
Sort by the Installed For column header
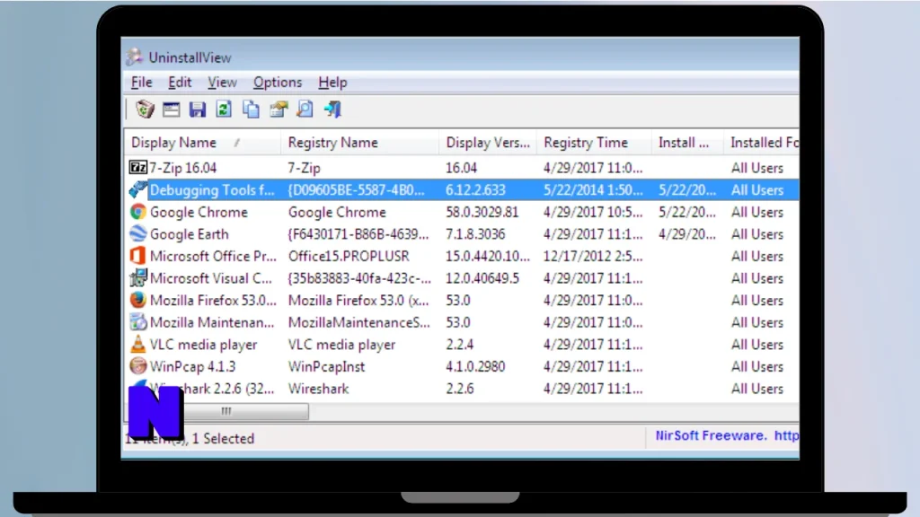pos(762,143)
